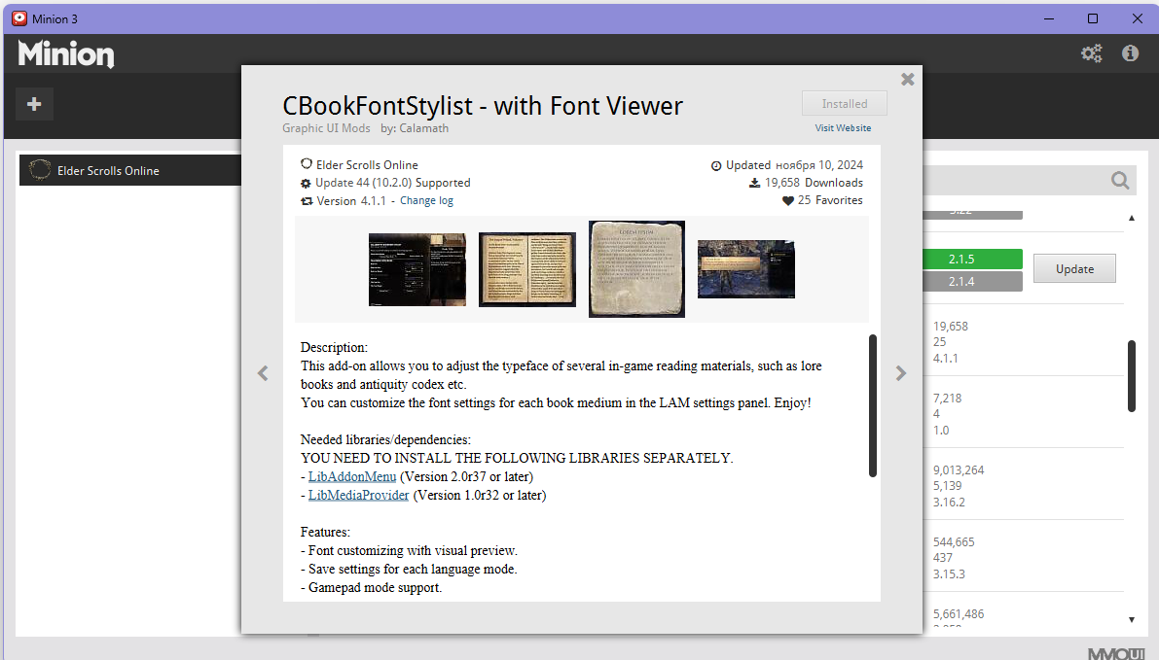1159x660 pixels.
Task: Click the version arrows icon
Action: 306,201
